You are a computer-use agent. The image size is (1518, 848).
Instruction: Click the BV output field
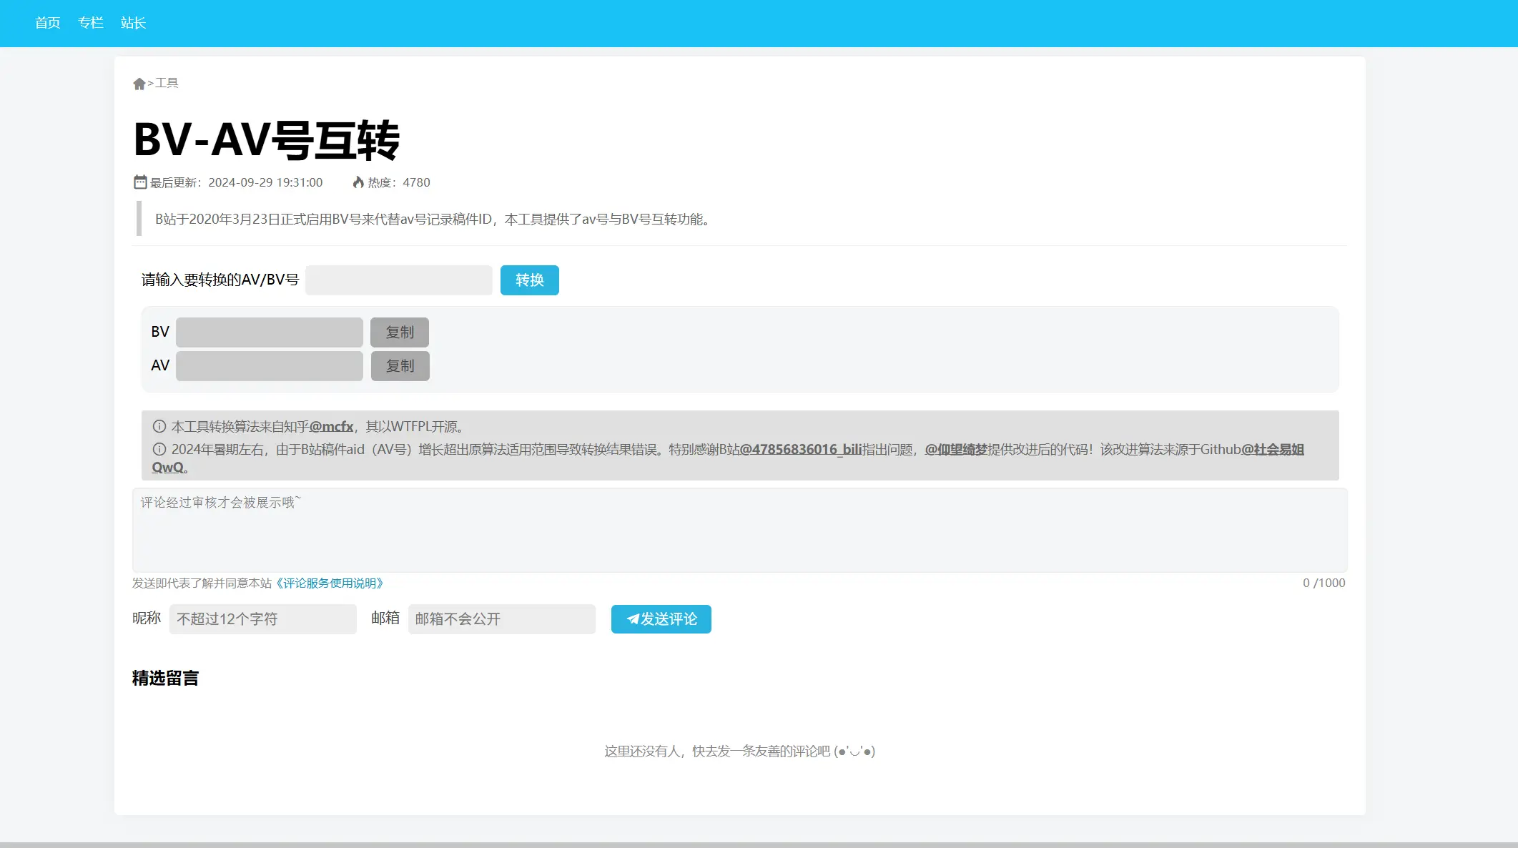coord(270,332)
